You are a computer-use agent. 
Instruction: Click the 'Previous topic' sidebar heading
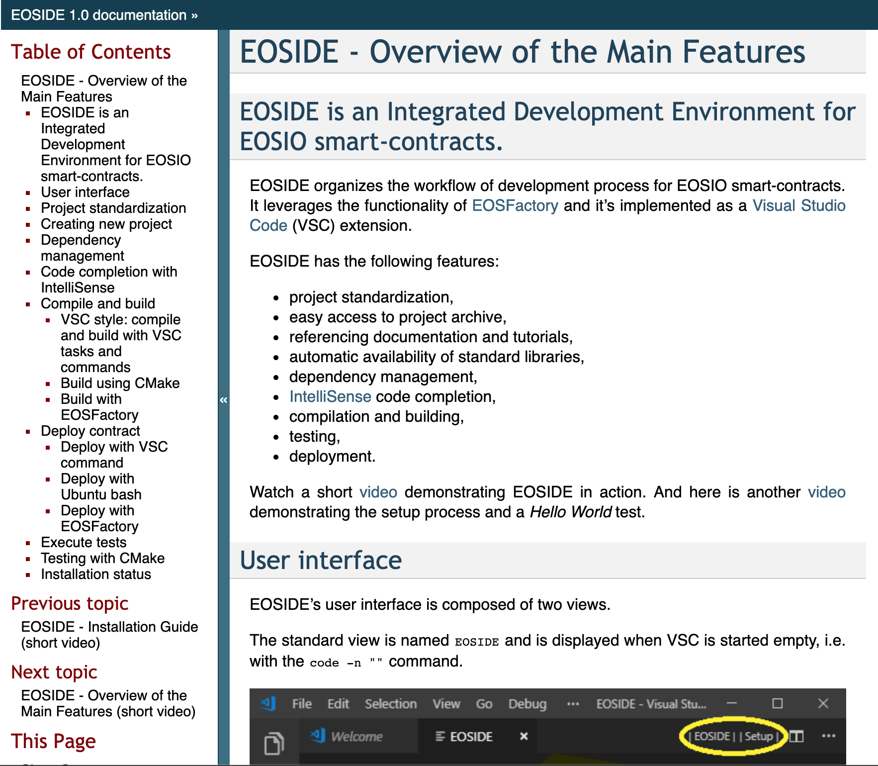tap(70, 603)
